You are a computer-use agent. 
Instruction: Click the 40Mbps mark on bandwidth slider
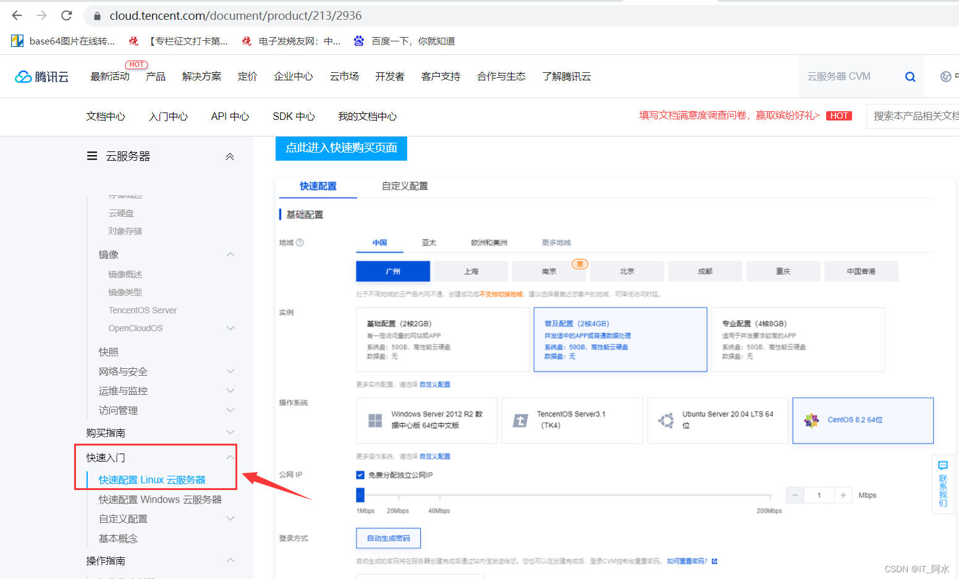point(439,496)
